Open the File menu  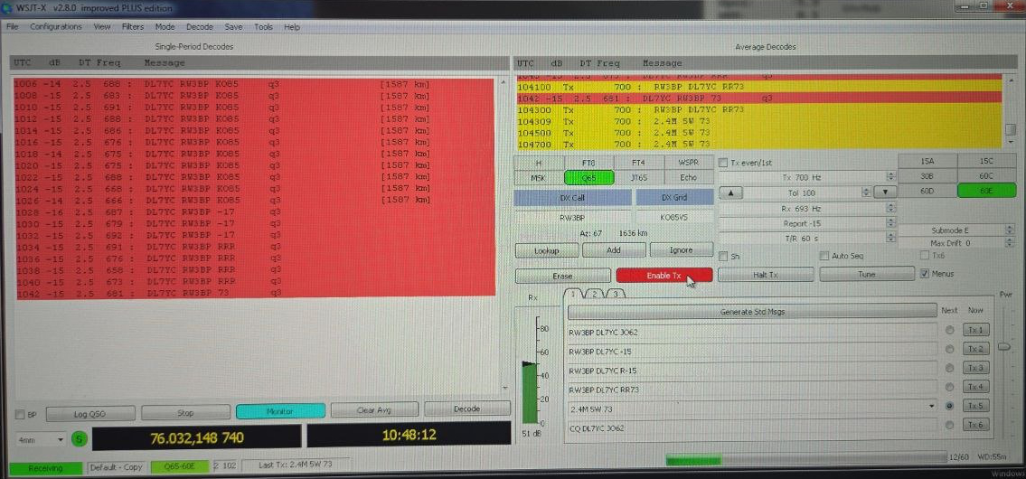[12, 27]
